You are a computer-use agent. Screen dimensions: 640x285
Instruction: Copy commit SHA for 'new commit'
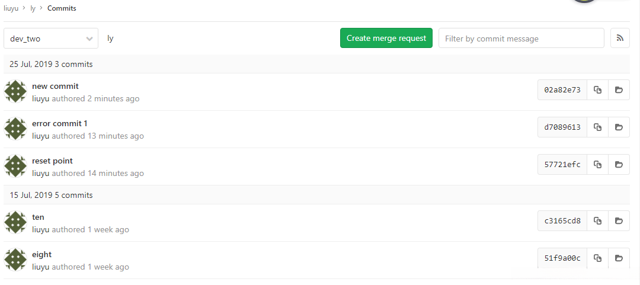pos(597,90)
